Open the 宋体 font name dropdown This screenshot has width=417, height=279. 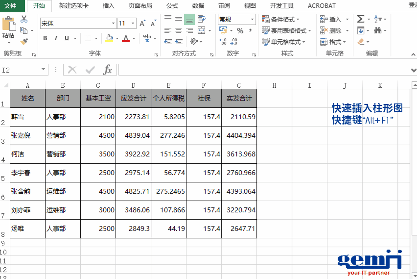(x=113, y=23)
